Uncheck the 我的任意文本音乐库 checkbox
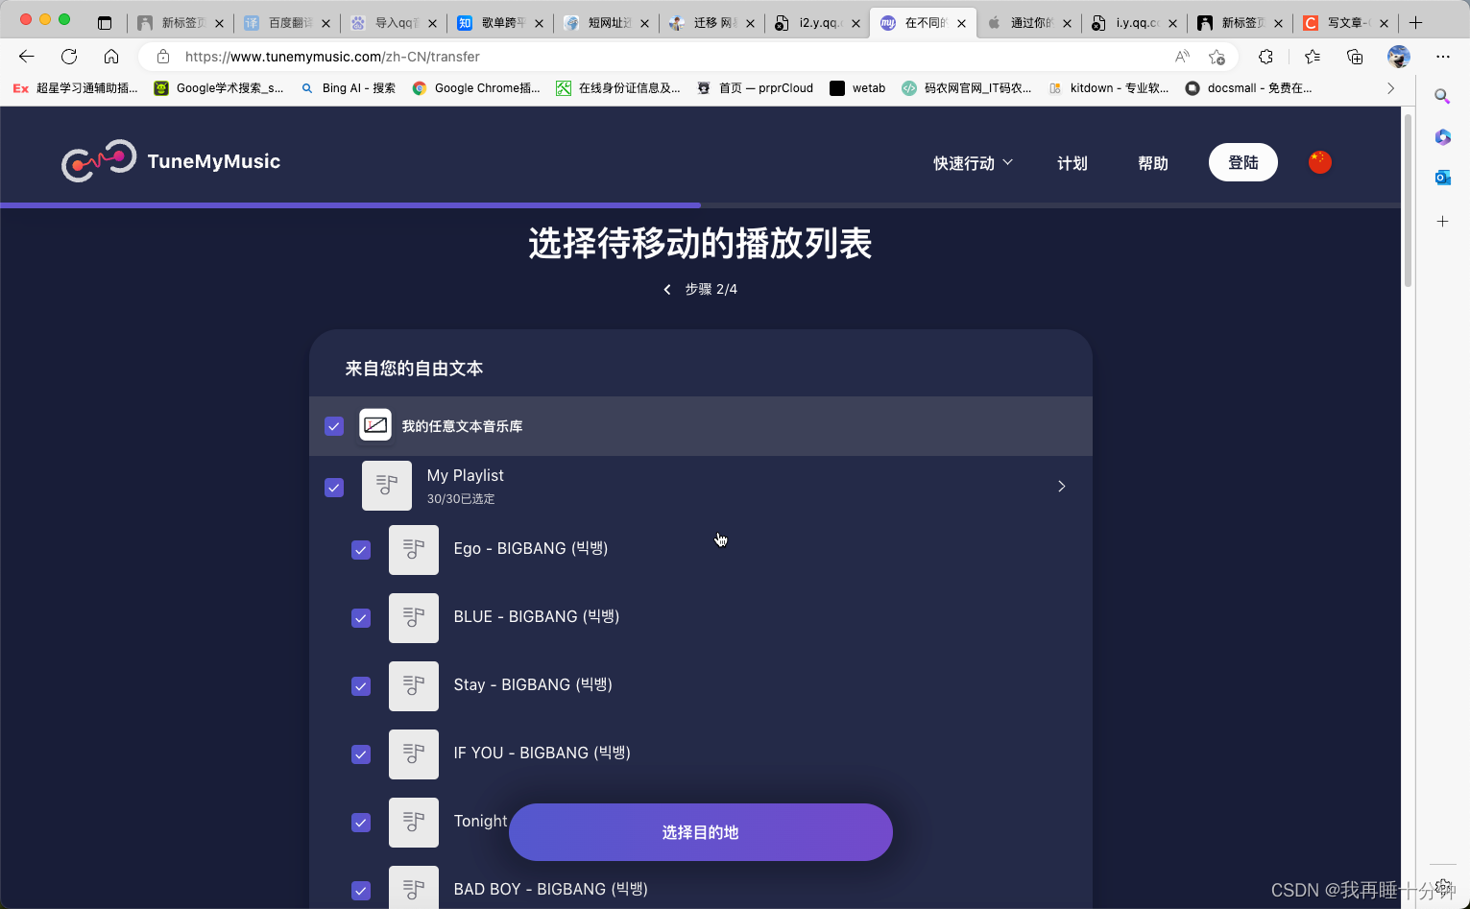 click(x=334, y=426)
